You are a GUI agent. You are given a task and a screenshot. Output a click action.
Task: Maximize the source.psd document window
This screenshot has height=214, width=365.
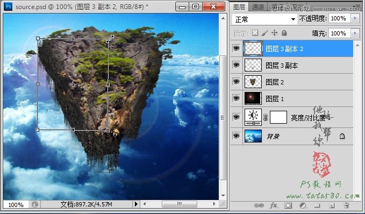point(196,6)
